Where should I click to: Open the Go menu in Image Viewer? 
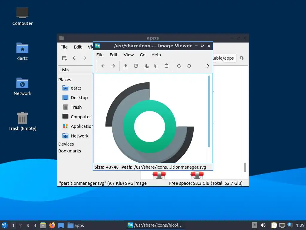[143, 55]
